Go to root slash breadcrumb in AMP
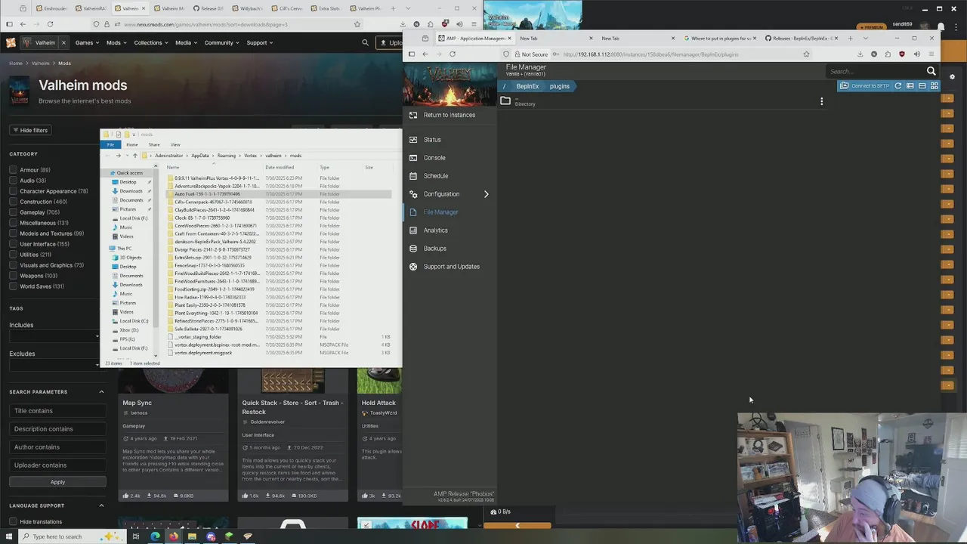Screen dimensions: 967x544 pos(504,86)
